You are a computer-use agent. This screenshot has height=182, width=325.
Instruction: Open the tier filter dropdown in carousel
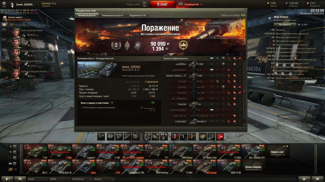coord(12,158)
